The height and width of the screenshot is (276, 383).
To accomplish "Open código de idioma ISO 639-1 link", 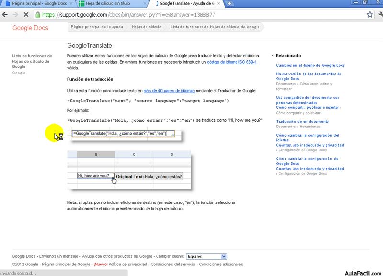I will [x=232, y=62].
